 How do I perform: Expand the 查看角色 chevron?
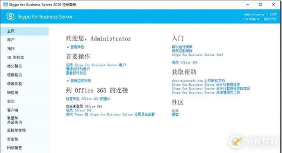tap(68, 47)
